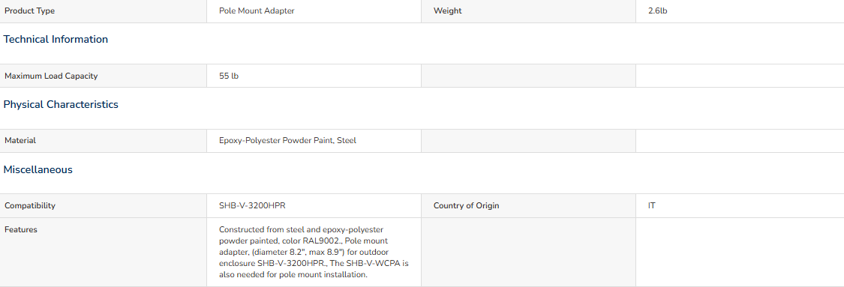This screenshot has width=844, height=287.
Task: Click the Features label cell
Action: tap(103, 252)
